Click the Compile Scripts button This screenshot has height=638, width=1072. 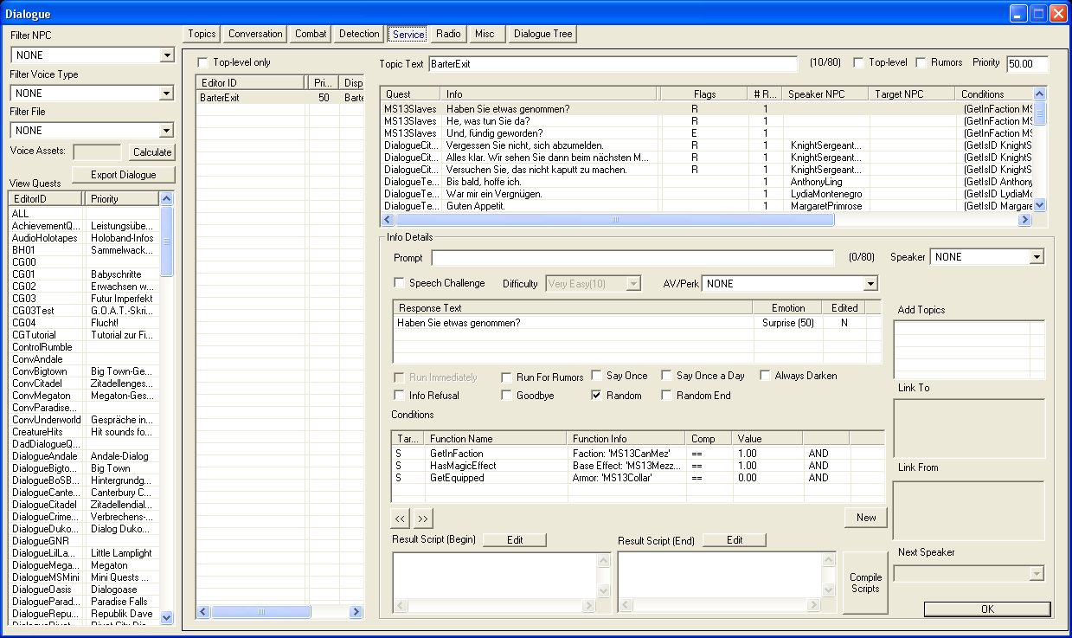click(x=865, y=583)
